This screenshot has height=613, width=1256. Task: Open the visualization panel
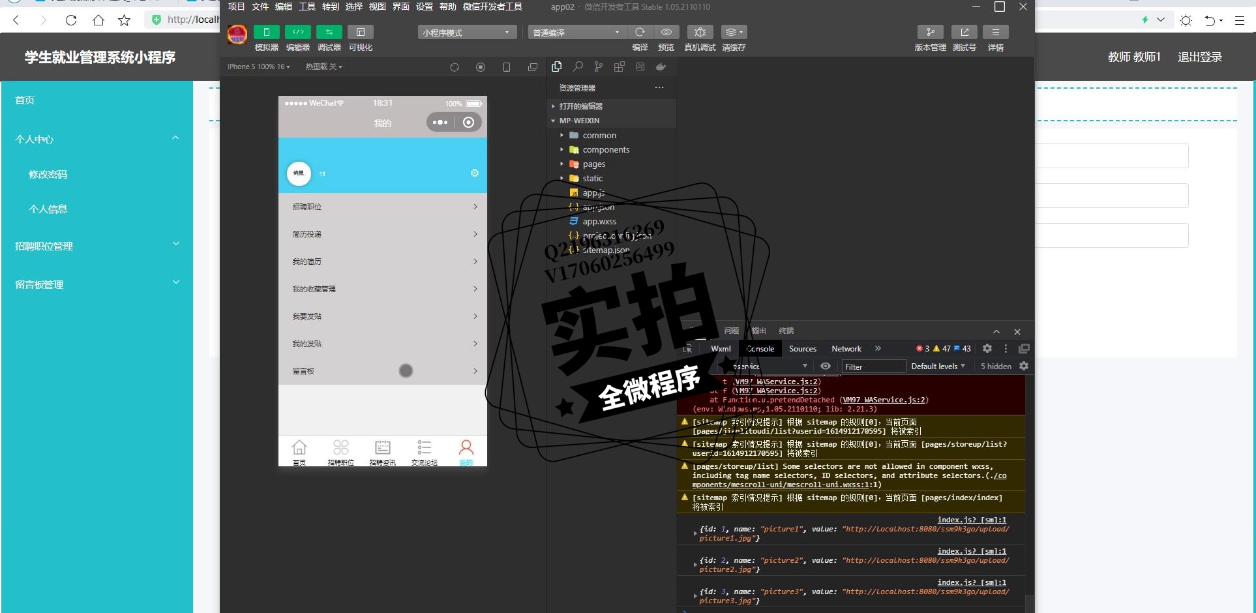pyautogui.click(x=360, y=32)
